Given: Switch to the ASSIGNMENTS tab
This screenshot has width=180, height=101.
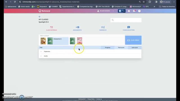Looking at the screenshot, I should click(x=77, y=28).
